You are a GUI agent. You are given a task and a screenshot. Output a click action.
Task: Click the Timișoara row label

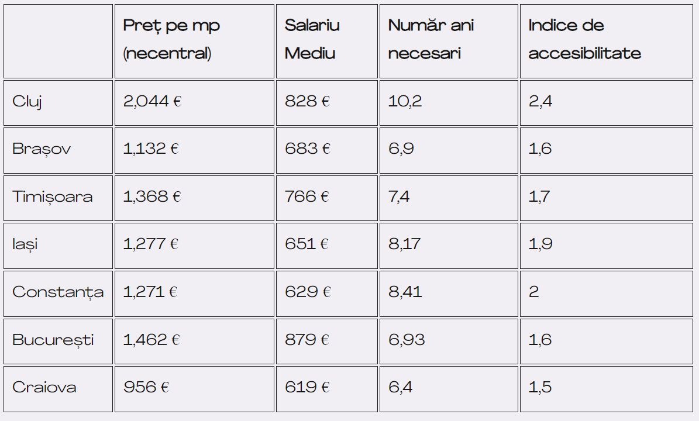58,198
